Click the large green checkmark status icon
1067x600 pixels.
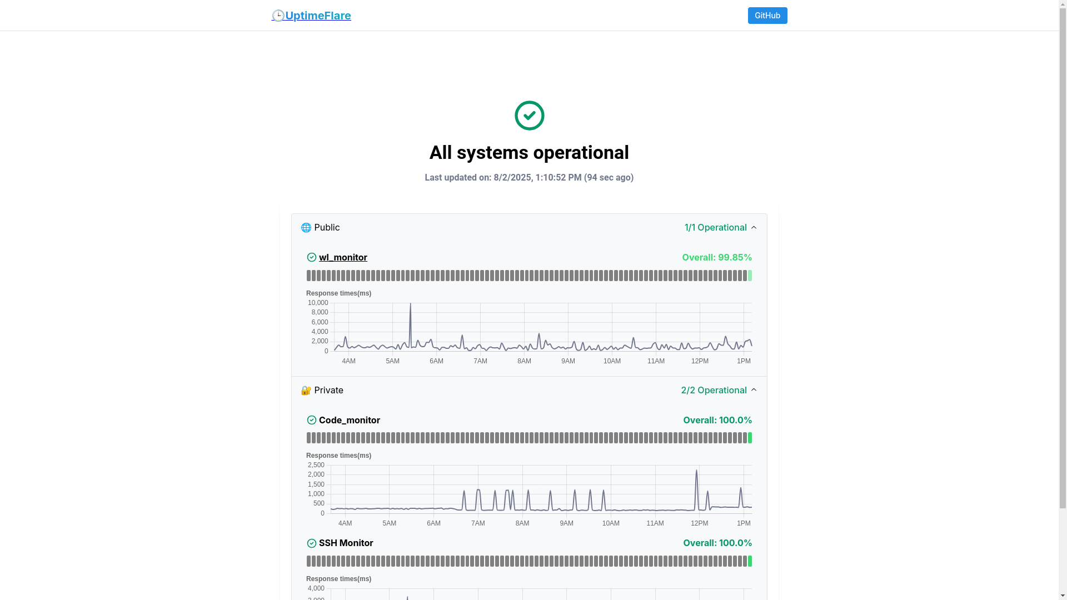tap(529, 116)
